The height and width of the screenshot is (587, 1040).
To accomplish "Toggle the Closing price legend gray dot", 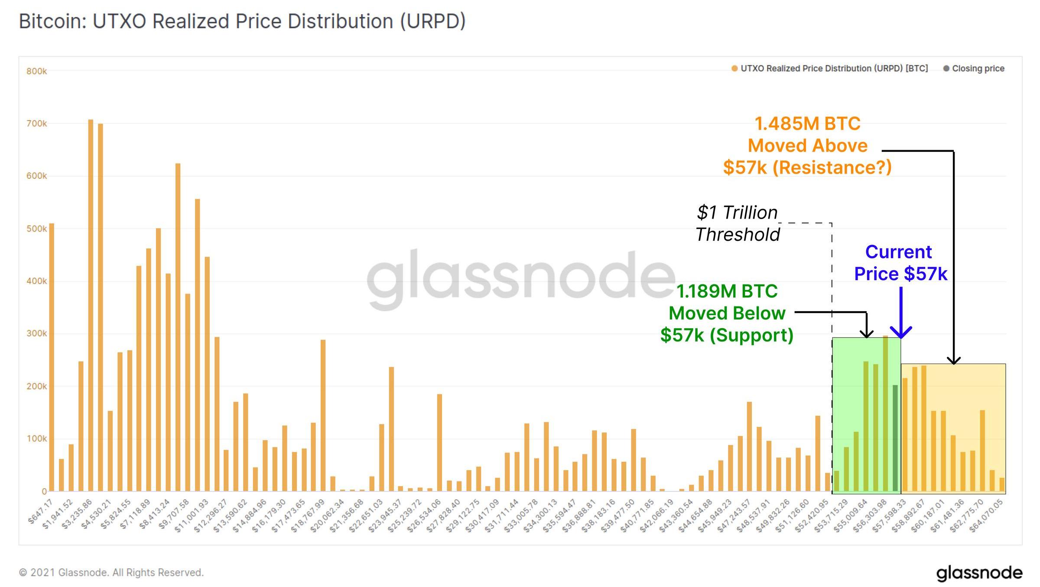I will (946, 68).
